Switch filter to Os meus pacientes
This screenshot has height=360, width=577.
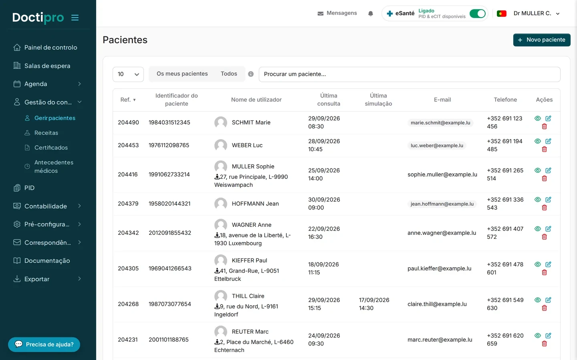[x=182, y=74]
